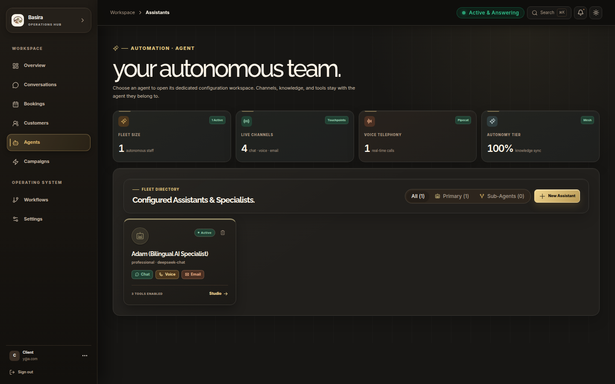Click the Voice Telephony waveform icon
This screenshot has width=615, height=384.
[x=369, y=121]
